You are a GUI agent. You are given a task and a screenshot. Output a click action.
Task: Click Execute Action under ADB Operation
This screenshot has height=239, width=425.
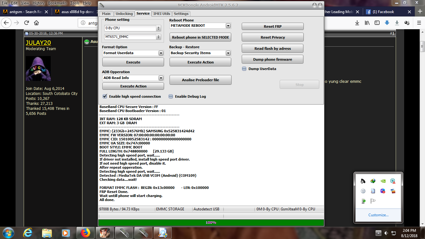133,86
